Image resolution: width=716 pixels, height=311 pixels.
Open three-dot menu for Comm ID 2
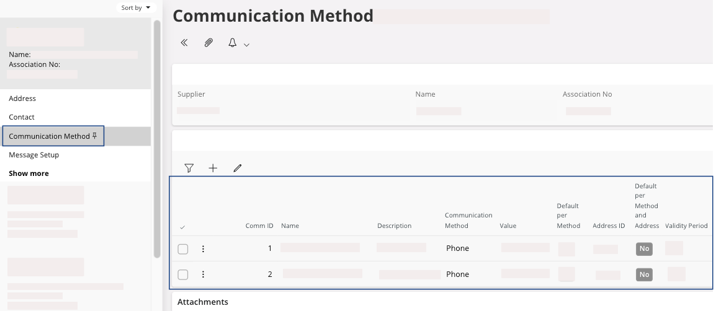[203, 274]
